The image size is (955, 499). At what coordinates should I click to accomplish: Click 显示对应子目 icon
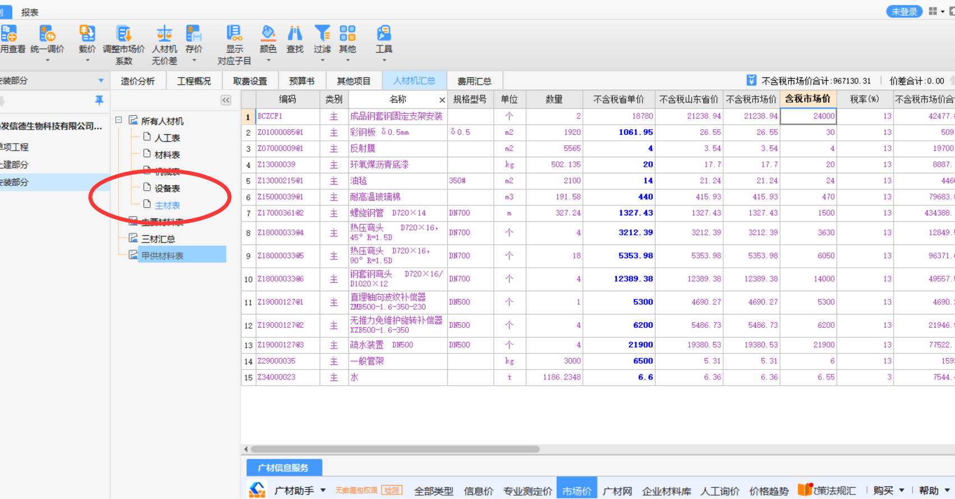tap(234, 34)
